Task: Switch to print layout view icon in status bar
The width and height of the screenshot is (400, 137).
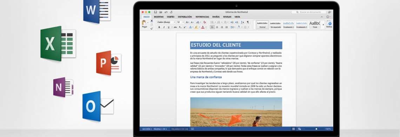Action: 294,129
